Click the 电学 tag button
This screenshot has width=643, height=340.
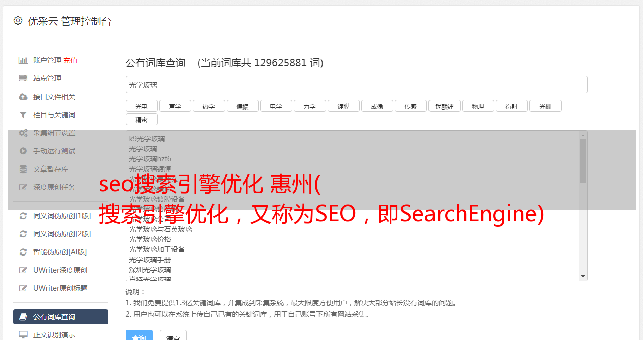click(x=276, y=106)
